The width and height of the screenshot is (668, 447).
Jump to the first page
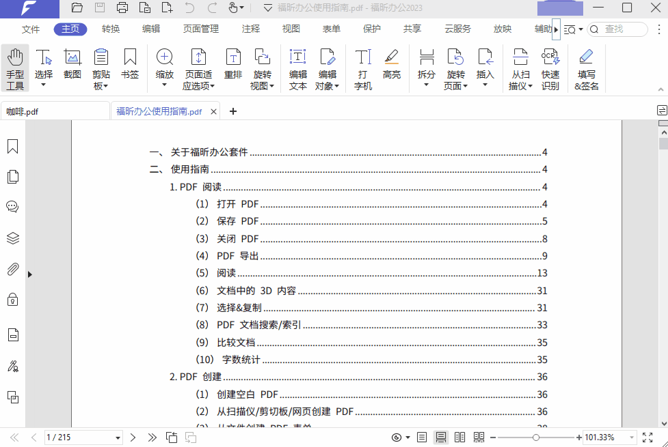pyautogui.click(x=14, y=437)
